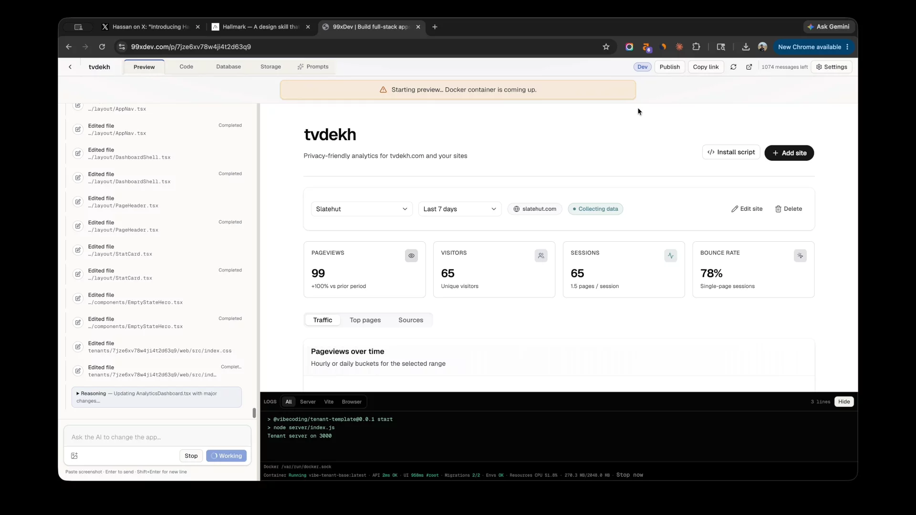Open the Chrome extensions puzzle icon
This screenshot has width=916, height=515.
696,47
